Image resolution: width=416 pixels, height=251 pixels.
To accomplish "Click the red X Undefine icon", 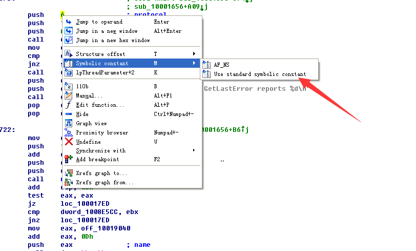I will click(x=69, y=142).
